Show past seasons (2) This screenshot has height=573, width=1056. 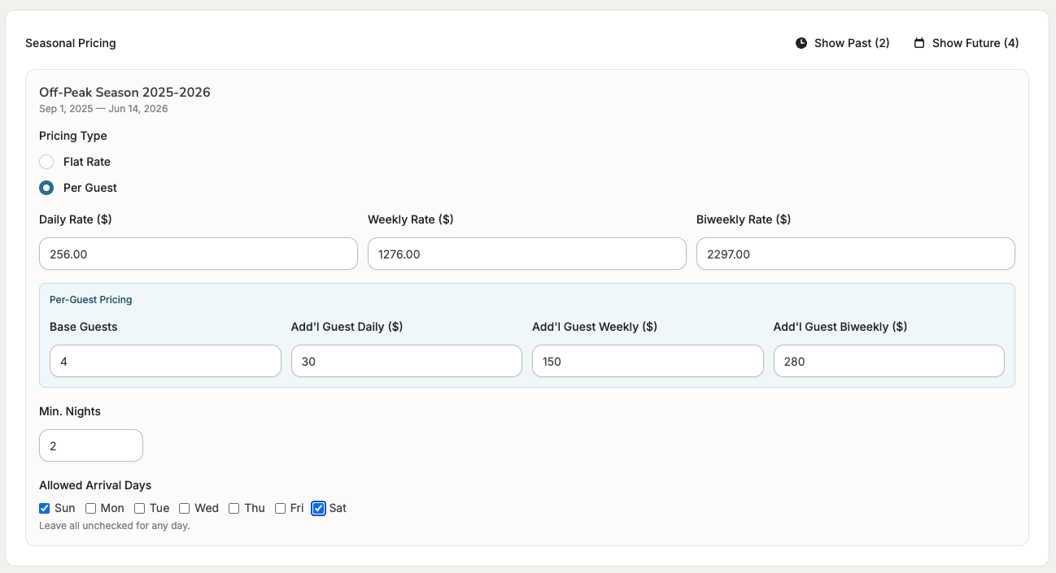[x=843, y=43]
